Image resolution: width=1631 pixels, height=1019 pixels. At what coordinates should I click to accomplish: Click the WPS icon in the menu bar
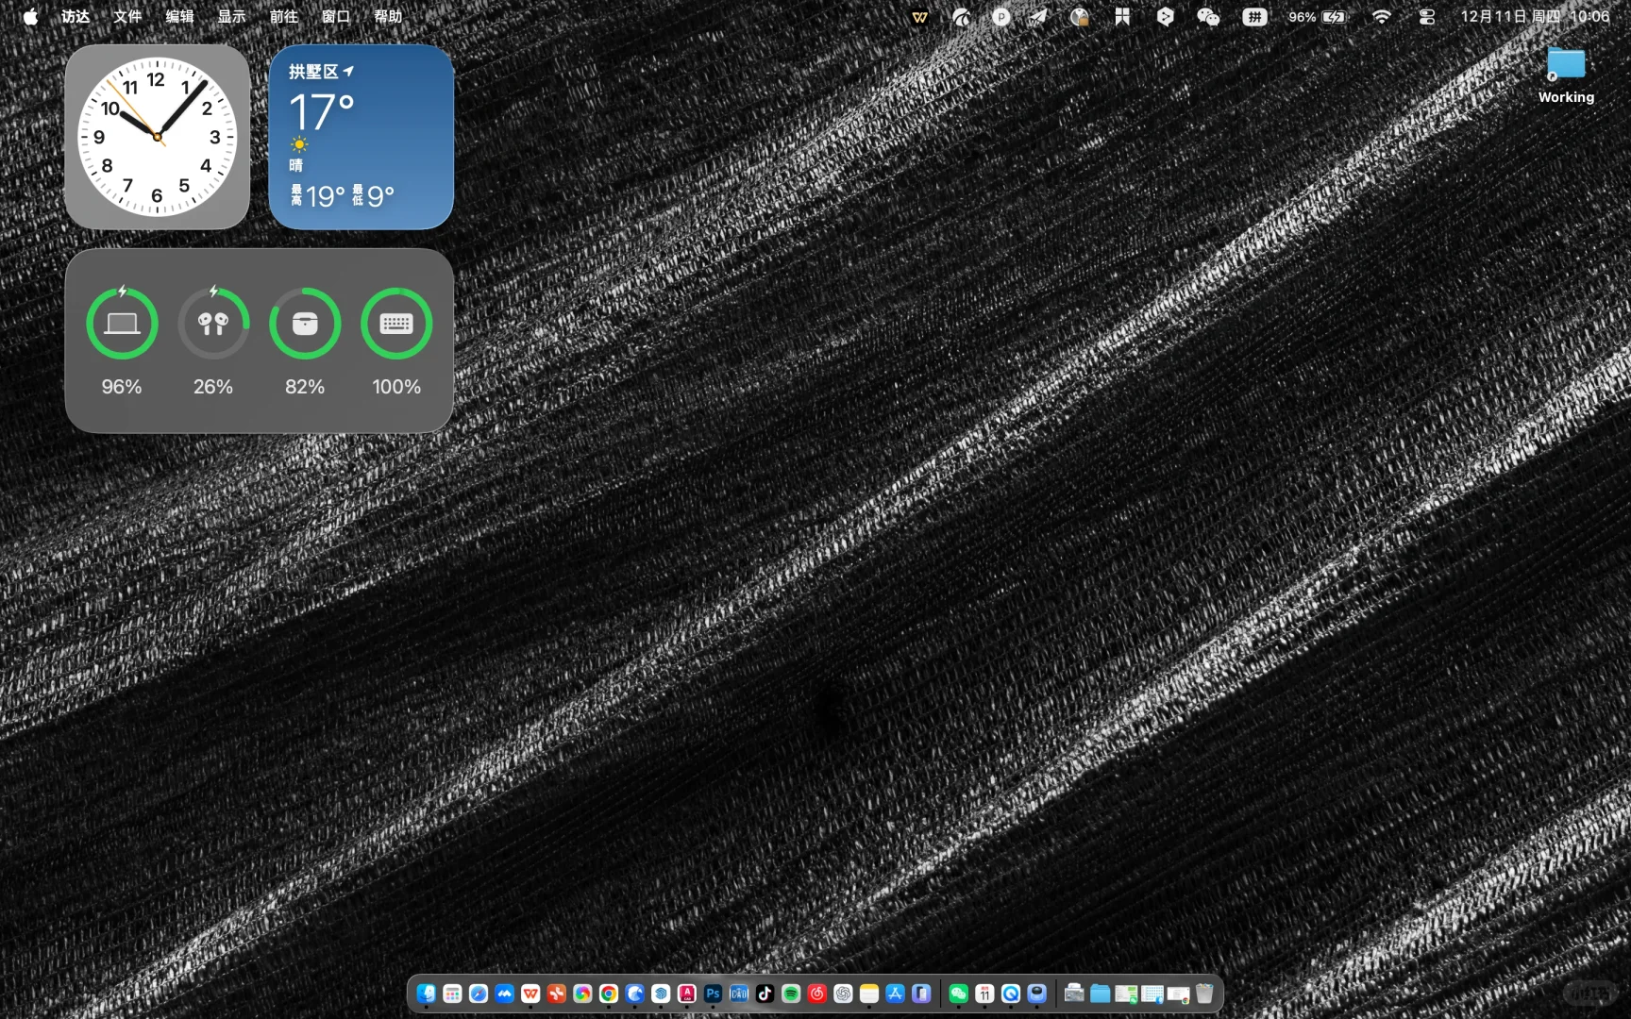tap(919, 17)
